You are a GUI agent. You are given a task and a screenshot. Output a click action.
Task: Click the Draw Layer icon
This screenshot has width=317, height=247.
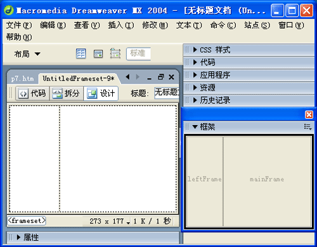(x=115, y=53)
